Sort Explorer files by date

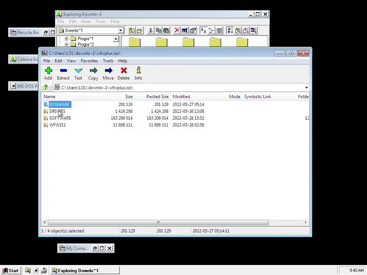coord(254,30)
